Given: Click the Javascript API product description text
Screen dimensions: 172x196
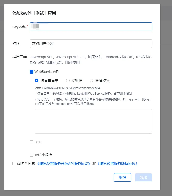Looking at the screenshot, I should pos(91,60).
